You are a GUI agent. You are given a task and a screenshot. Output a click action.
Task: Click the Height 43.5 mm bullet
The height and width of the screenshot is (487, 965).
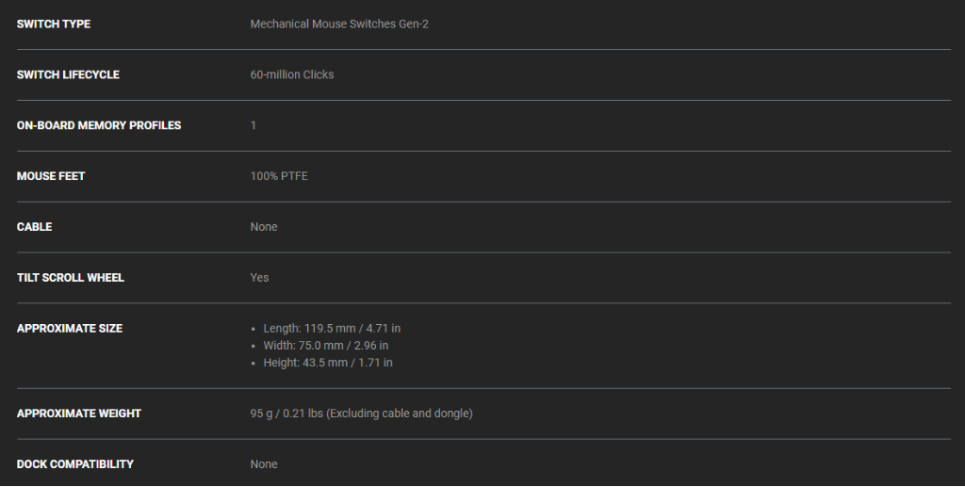(328, 363)
